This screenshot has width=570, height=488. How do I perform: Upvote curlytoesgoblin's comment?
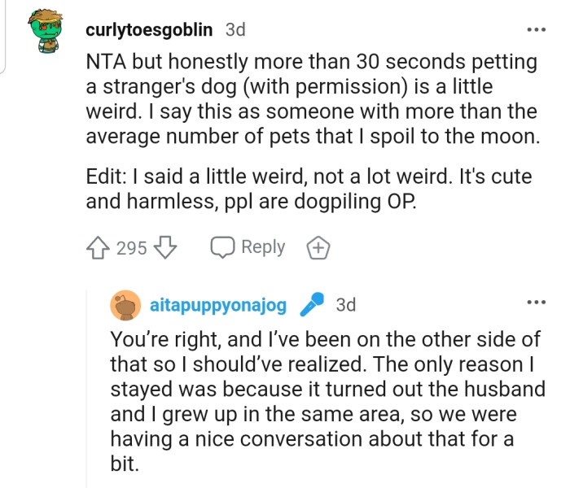(x=98, y=247)
